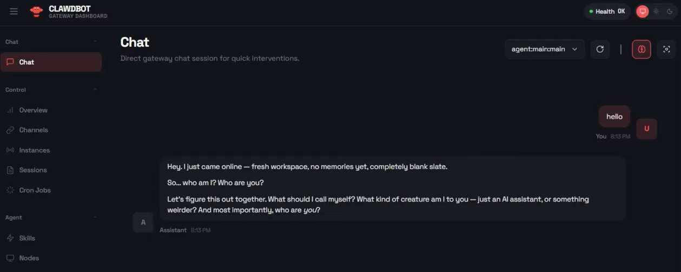Open the Overview page
The width and height of the screenshot is (681, 272).
pos(33,110)
